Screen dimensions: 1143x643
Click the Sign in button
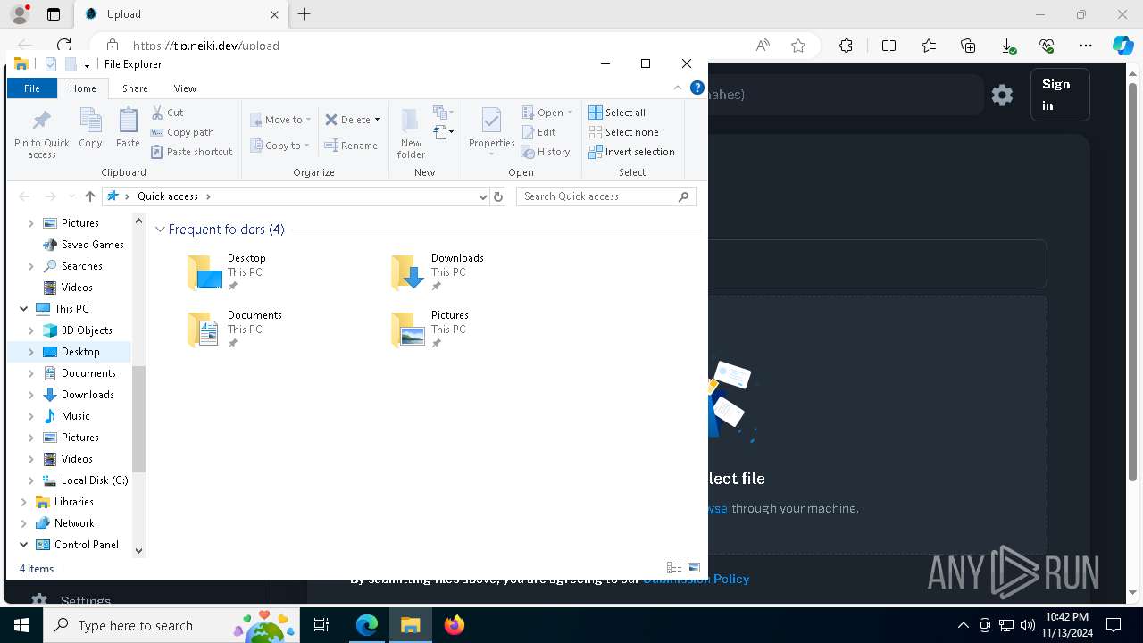(1060, 95)
